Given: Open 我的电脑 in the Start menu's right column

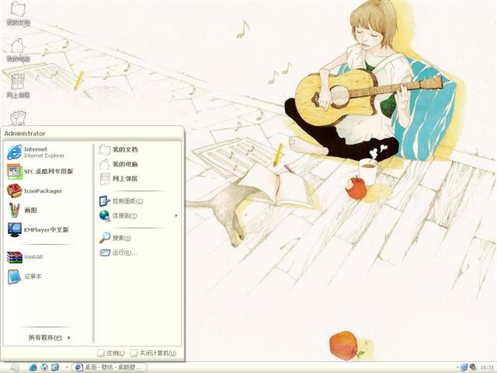Looking at the screenshot, I should click(138, 164).
